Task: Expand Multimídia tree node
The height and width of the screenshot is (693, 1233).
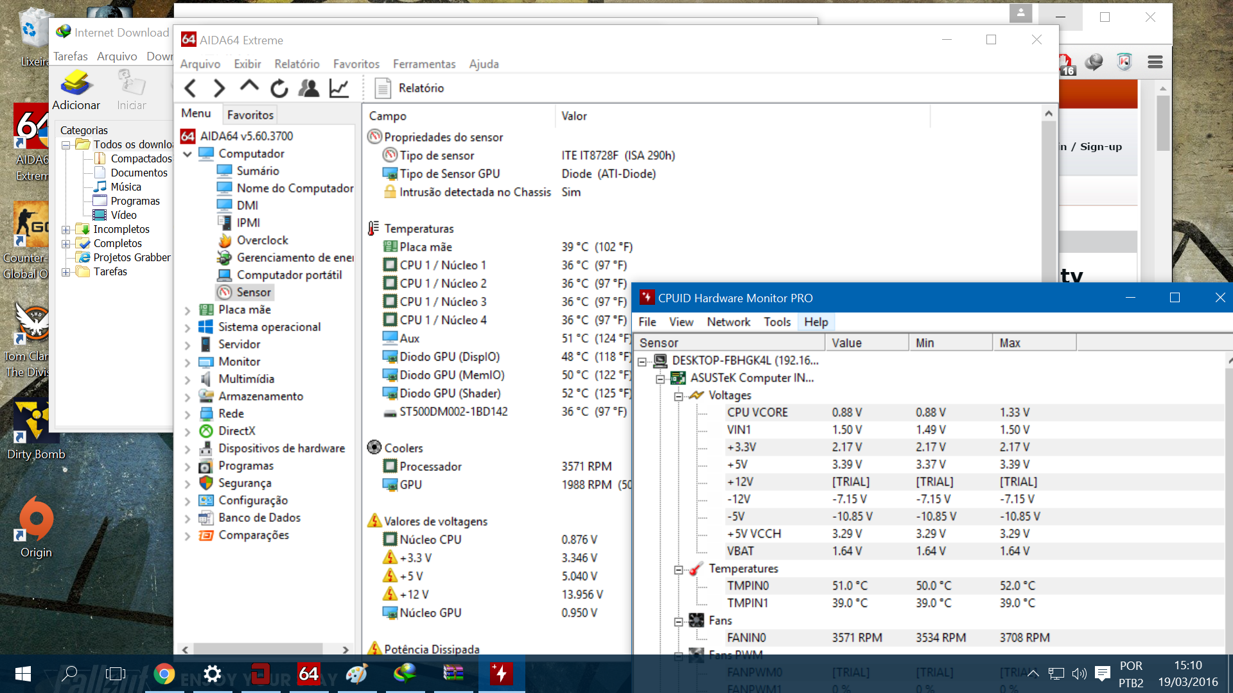Action: tap(188, 379)
